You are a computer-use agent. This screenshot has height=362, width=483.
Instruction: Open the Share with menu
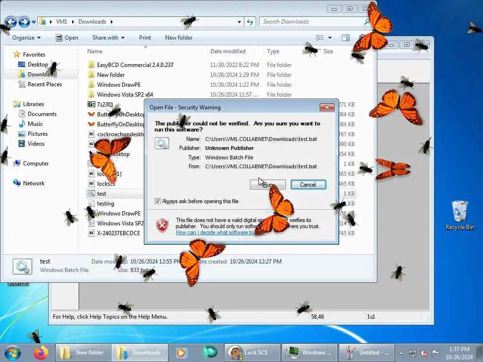[108, 38]
